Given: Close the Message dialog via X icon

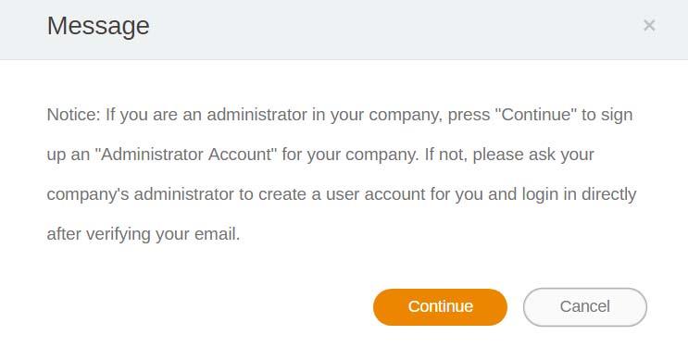Looking at the screenshot, I should tap(649, 25).
